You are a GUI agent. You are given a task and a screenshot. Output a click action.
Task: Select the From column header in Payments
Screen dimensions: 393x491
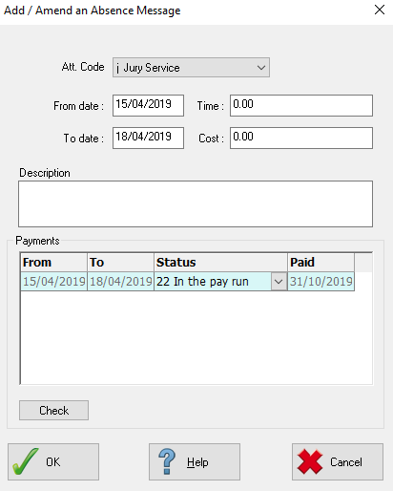(53, 263)
